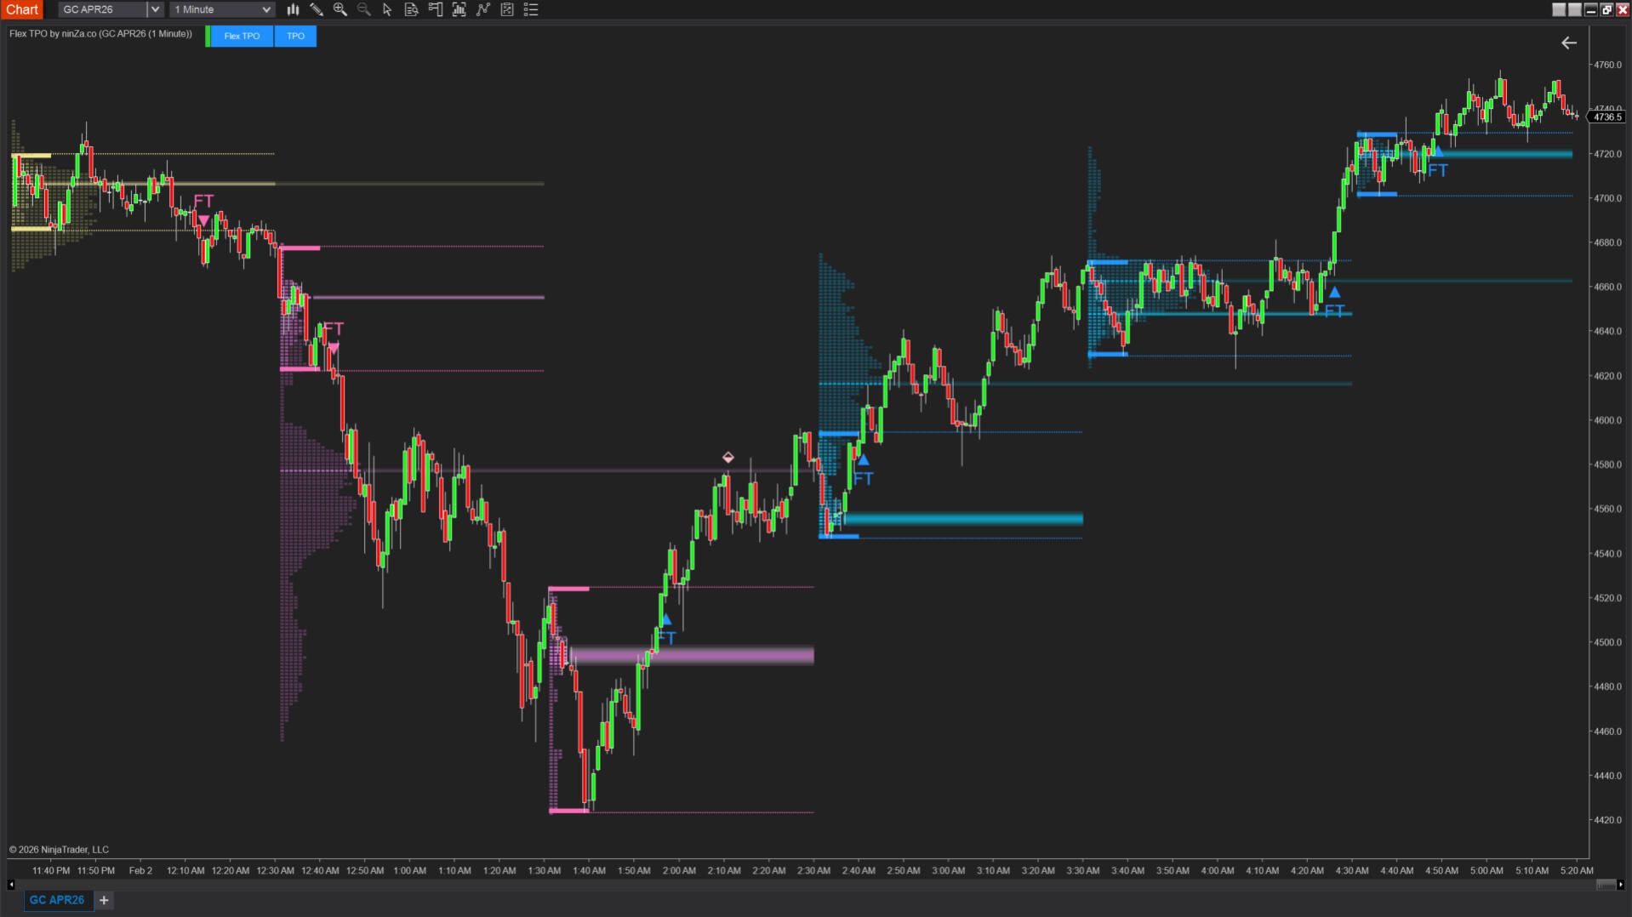Toggle the Flex TPO indicator button

(x=242, y=36)
